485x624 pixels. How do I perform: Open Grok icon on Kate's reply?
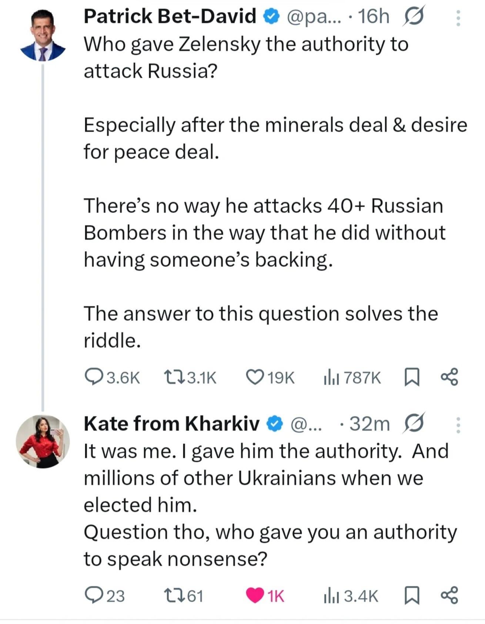(414, 424)
